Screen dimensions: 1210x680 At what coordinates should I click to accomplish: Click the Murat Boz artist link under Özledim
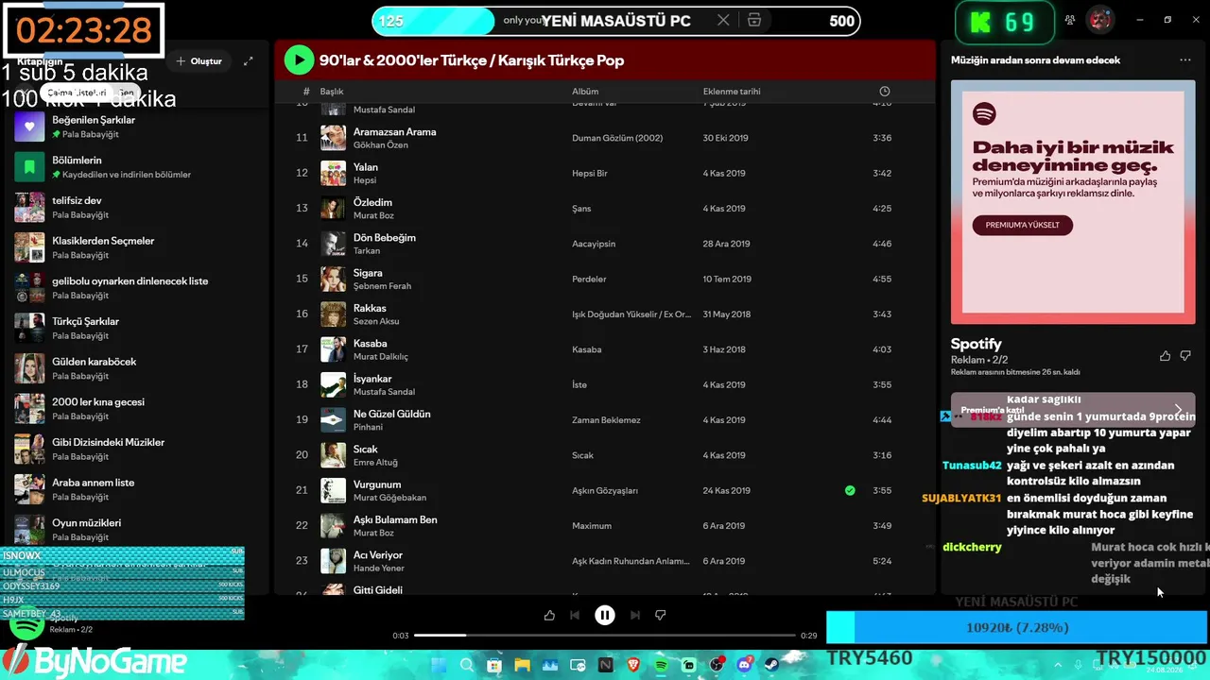point(373,215)
